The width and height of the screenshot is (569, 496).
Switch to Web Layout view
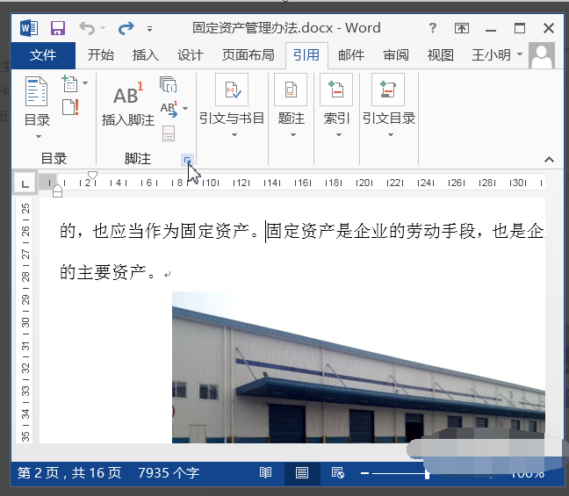[337, 473]
